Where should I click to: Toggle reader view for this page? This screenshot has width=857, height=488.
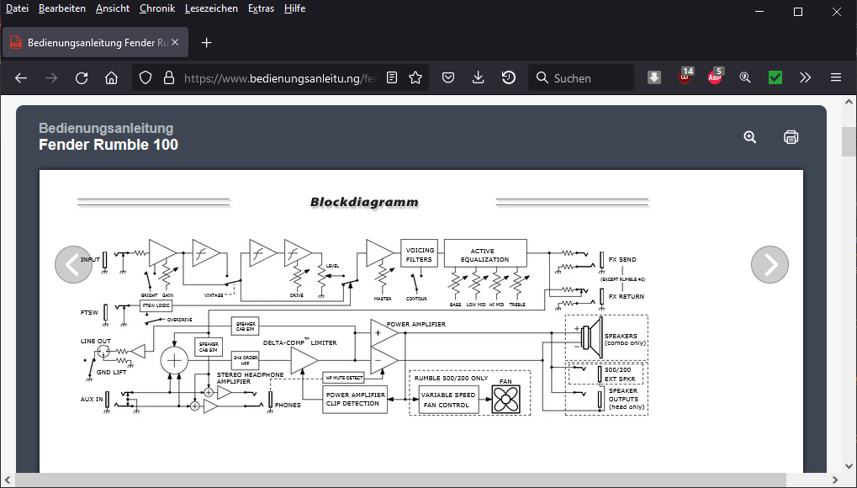[x=391, y=77]
